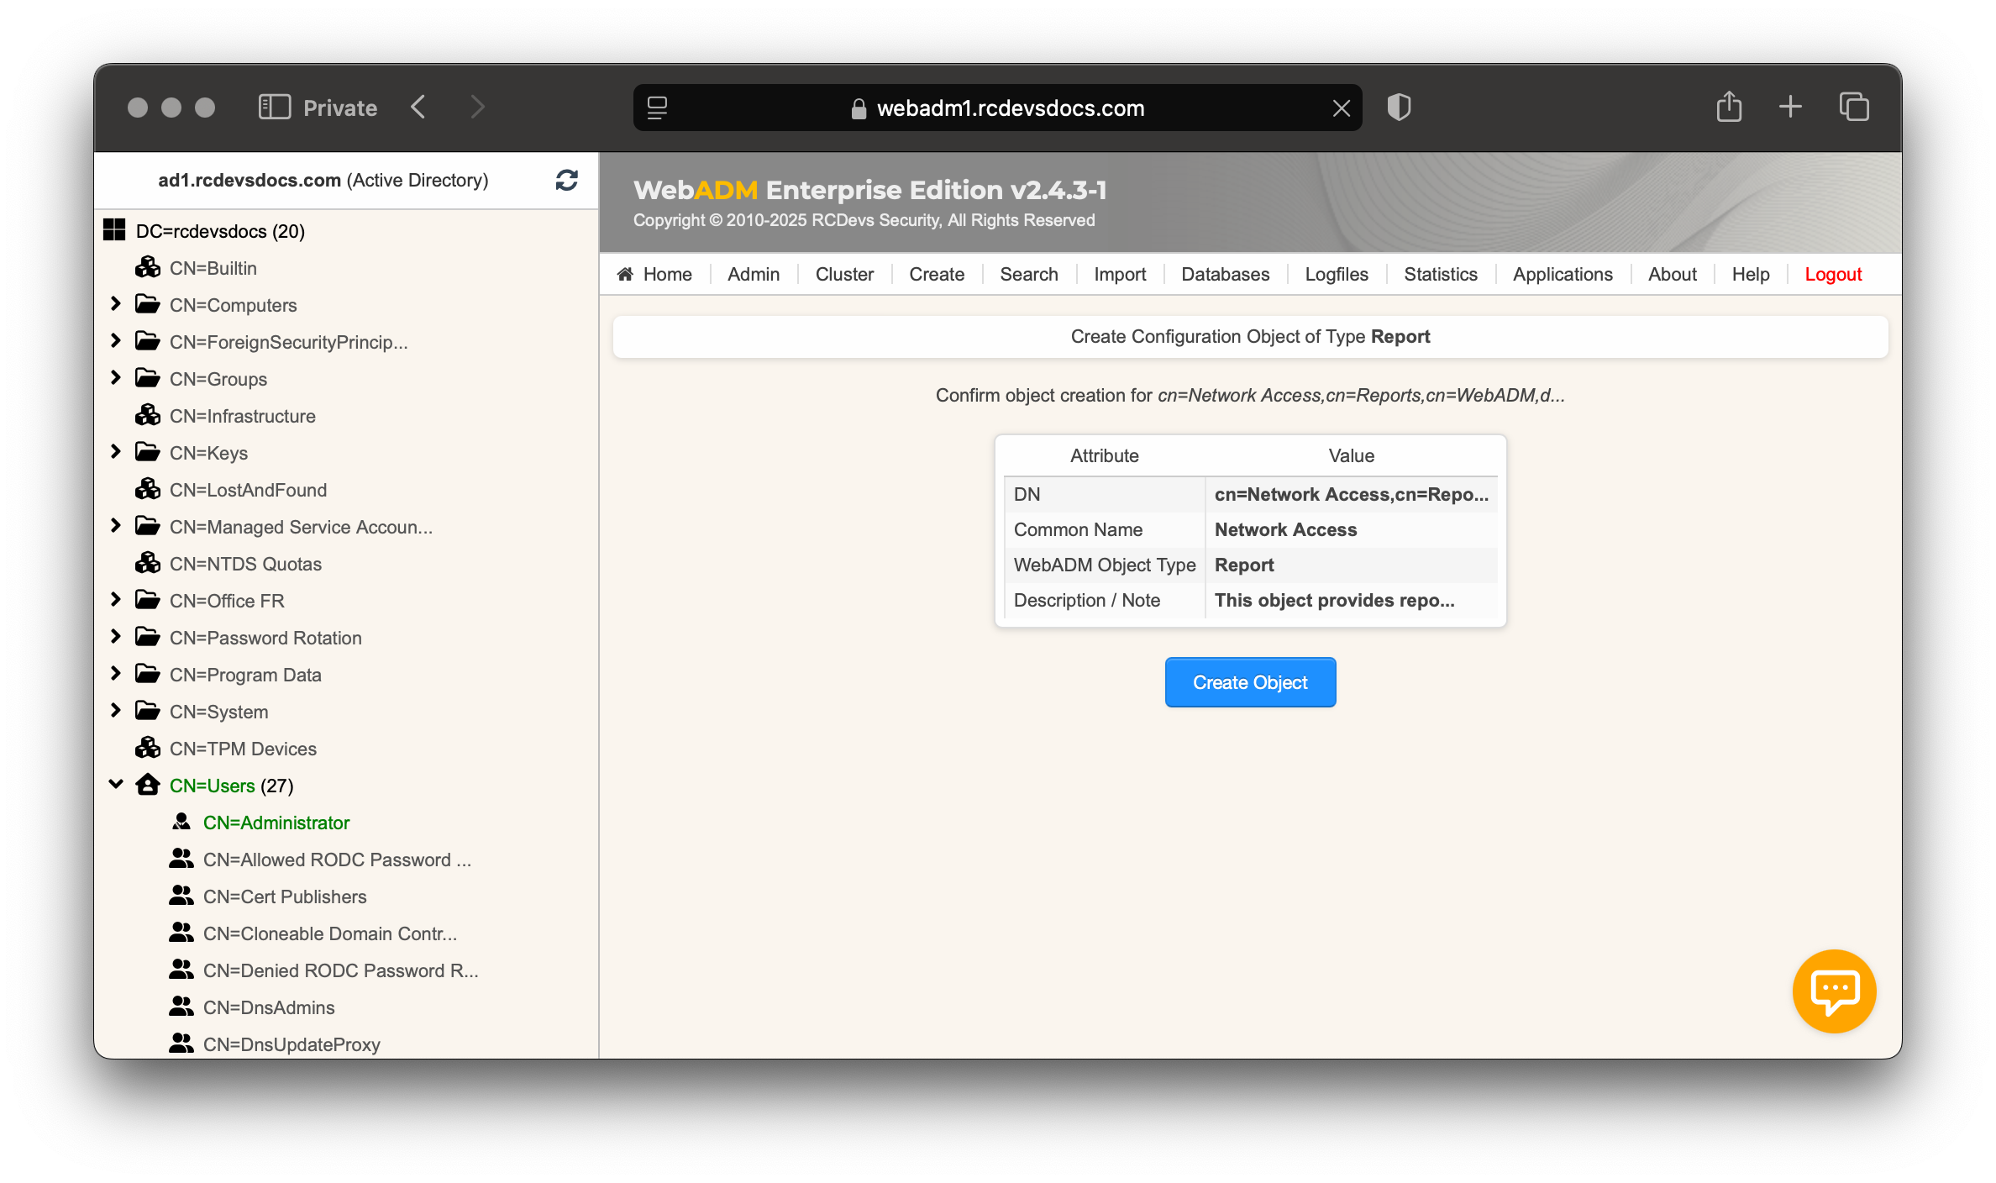Open the orange chat support bubble
The image size is (1996, 1183).
pos(1834,991)
